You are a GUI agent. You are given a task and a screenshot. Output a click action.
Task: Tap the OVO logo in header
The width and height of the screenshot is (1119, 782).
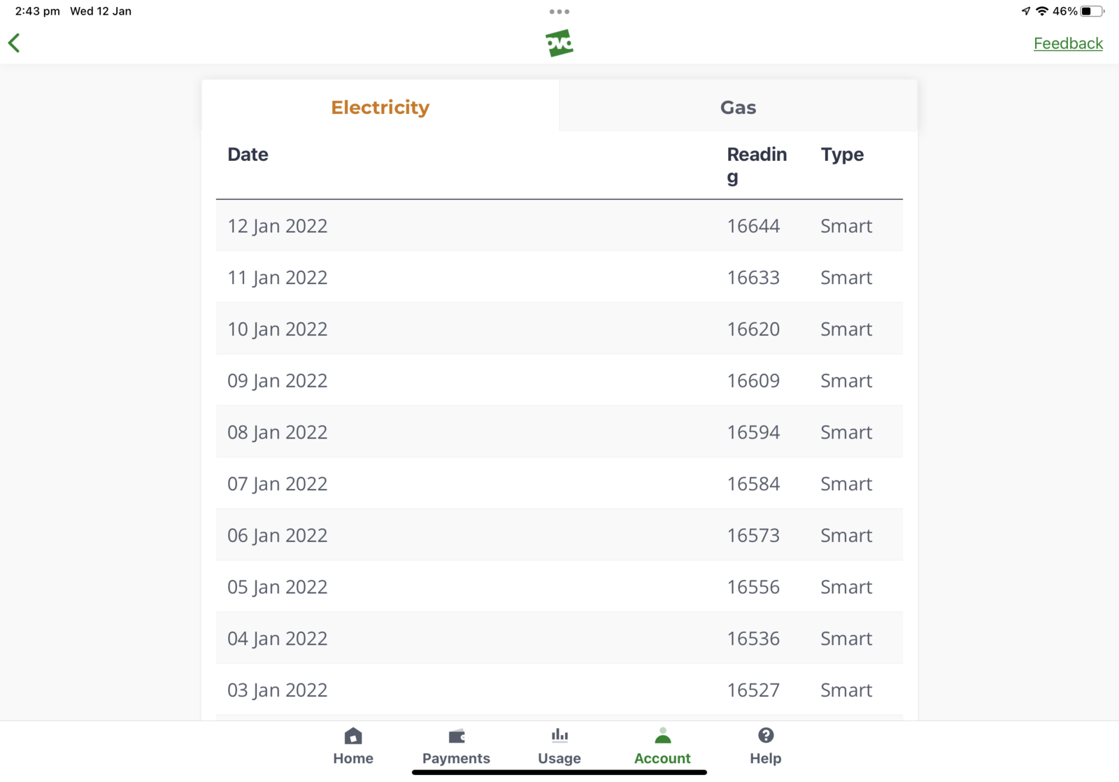point(559,43)
